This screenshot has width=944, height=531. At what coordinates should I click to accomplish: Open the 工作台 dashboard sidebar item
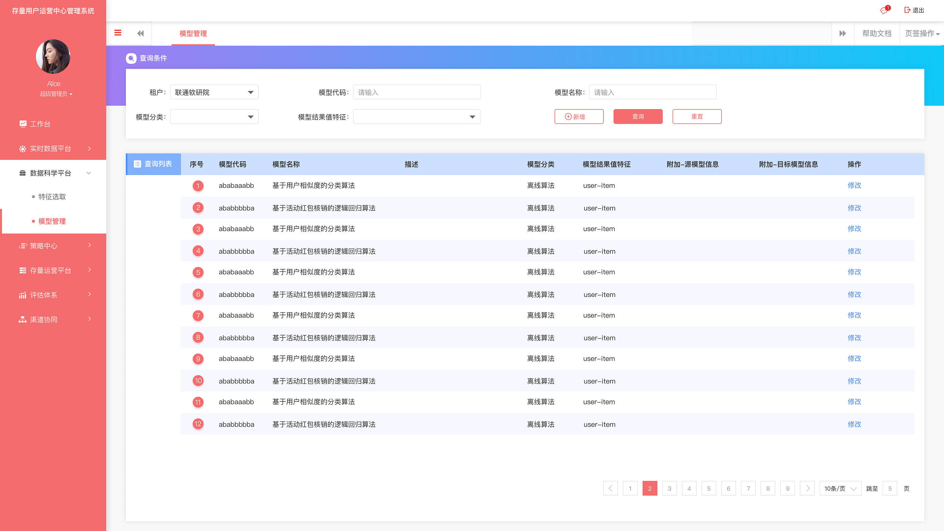[40, 124]
